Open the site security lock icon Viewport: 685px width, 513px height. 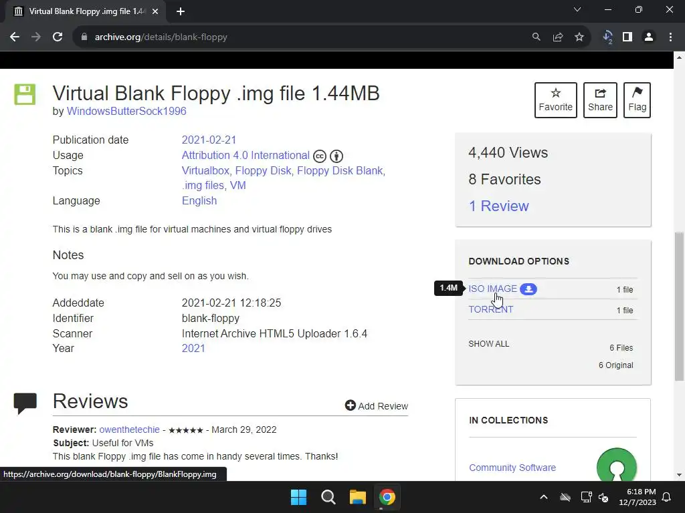click(x=84, y=37)
